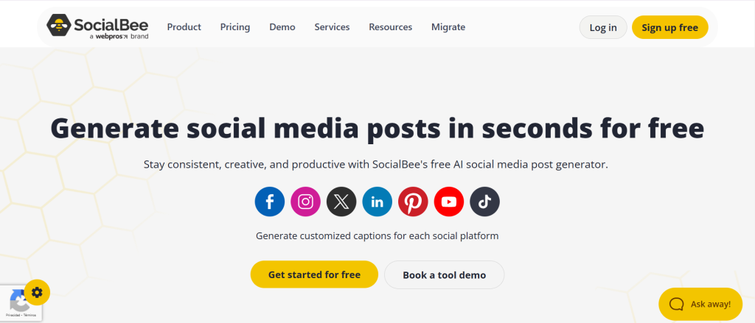Viewport: 755px width, 323px height.
Task: Select the Pinterest platform icon
Action: (x=413, y=202)
